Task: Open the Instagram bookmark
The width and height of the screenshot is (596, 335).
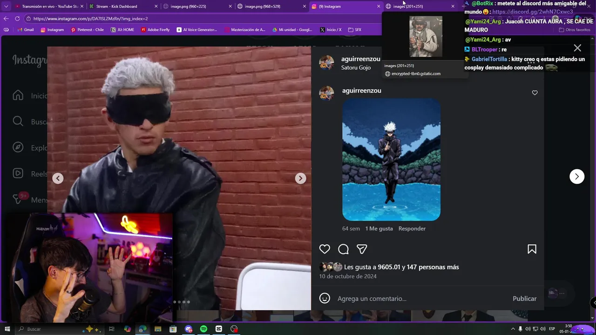Action: tap(52, 30)
